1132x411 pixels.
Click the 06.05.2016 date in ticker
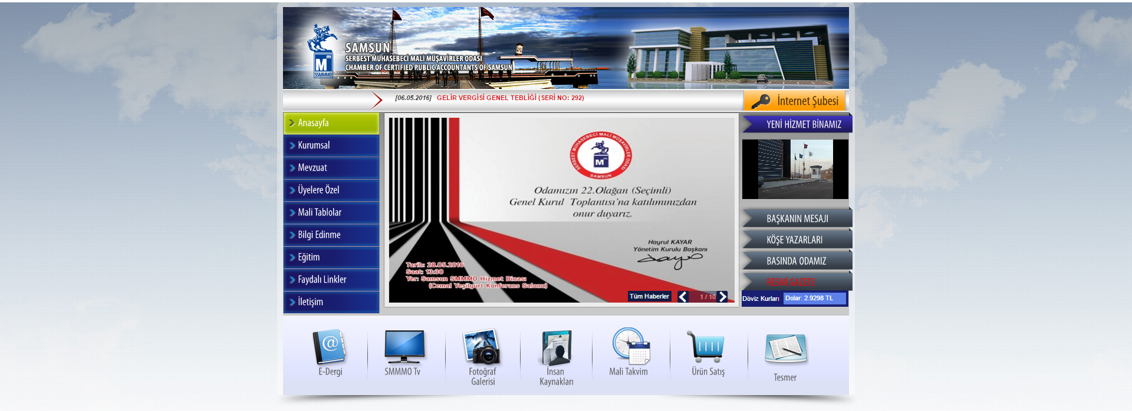[x=413, y=98]
